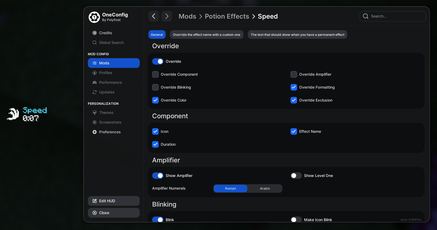
Task: Navigate to Potion Effects in breadcrumb
Action: pos(227,16)
